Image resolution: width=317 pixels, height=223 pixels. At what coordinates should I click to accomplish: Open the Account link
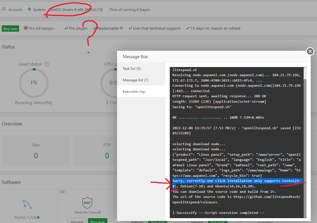click(x=15, y=9)
